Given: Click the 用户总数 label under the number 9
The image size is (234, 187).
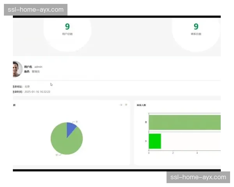Looking at the screenshot, I should click(x=67, y=34).
